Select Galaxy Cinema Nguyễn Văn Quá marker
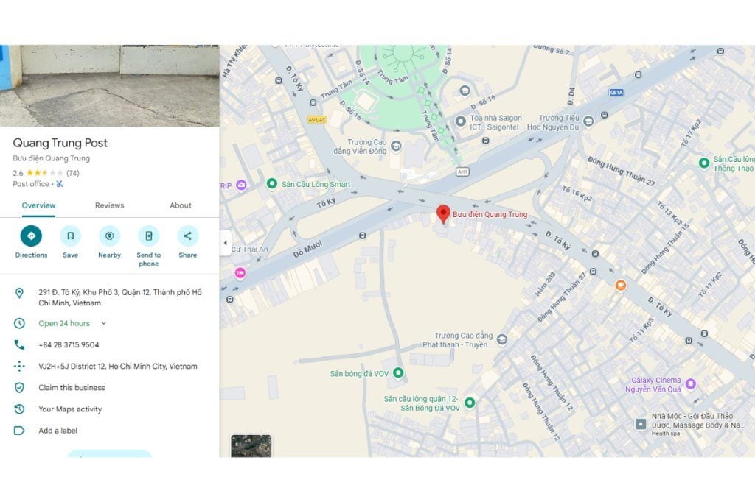 (690, 383)
